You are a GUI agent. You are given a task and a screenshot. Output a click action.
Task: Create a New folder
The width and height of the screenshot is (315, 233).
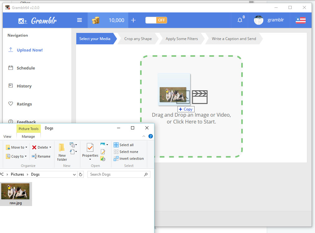62,152
